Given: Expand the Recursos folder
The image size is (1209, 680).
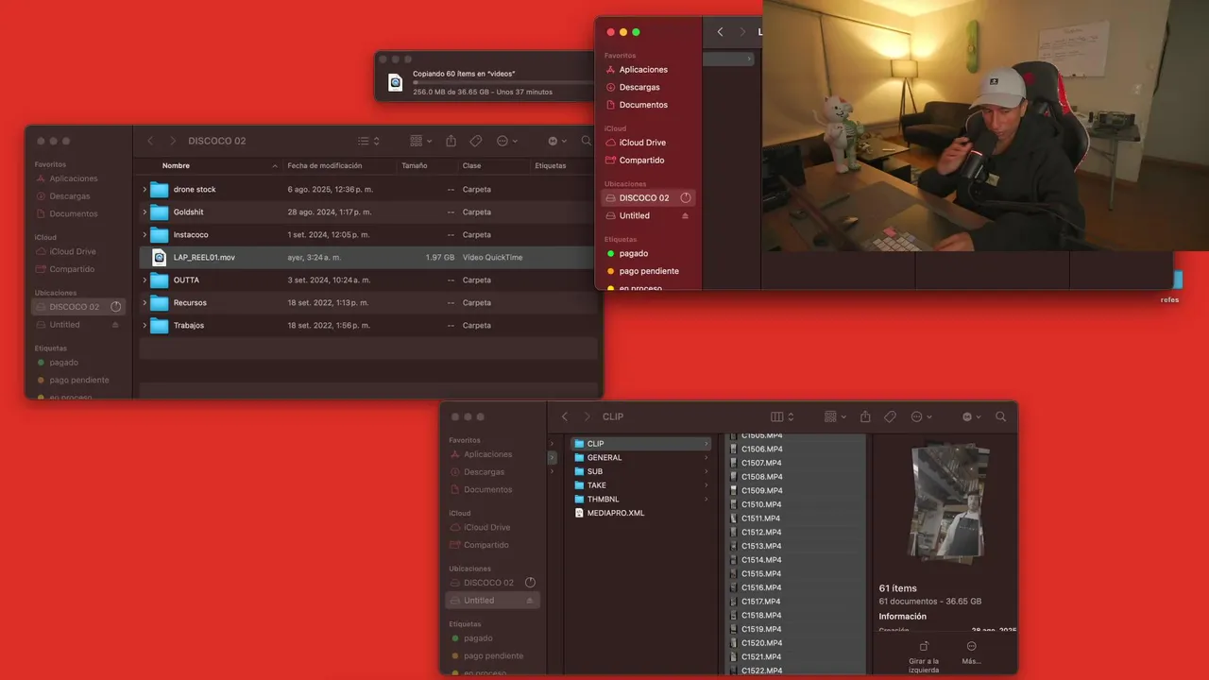Looking at the screenshot, I should coord(145,302).
